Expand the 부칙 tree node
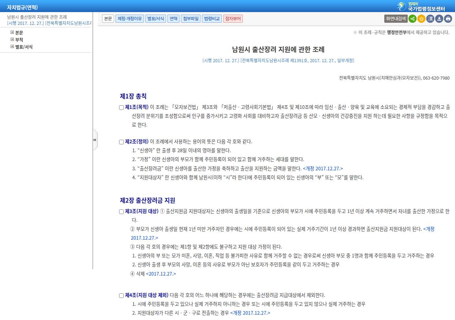This screenshot has height=320, width=455. click(x=12, y=39)
